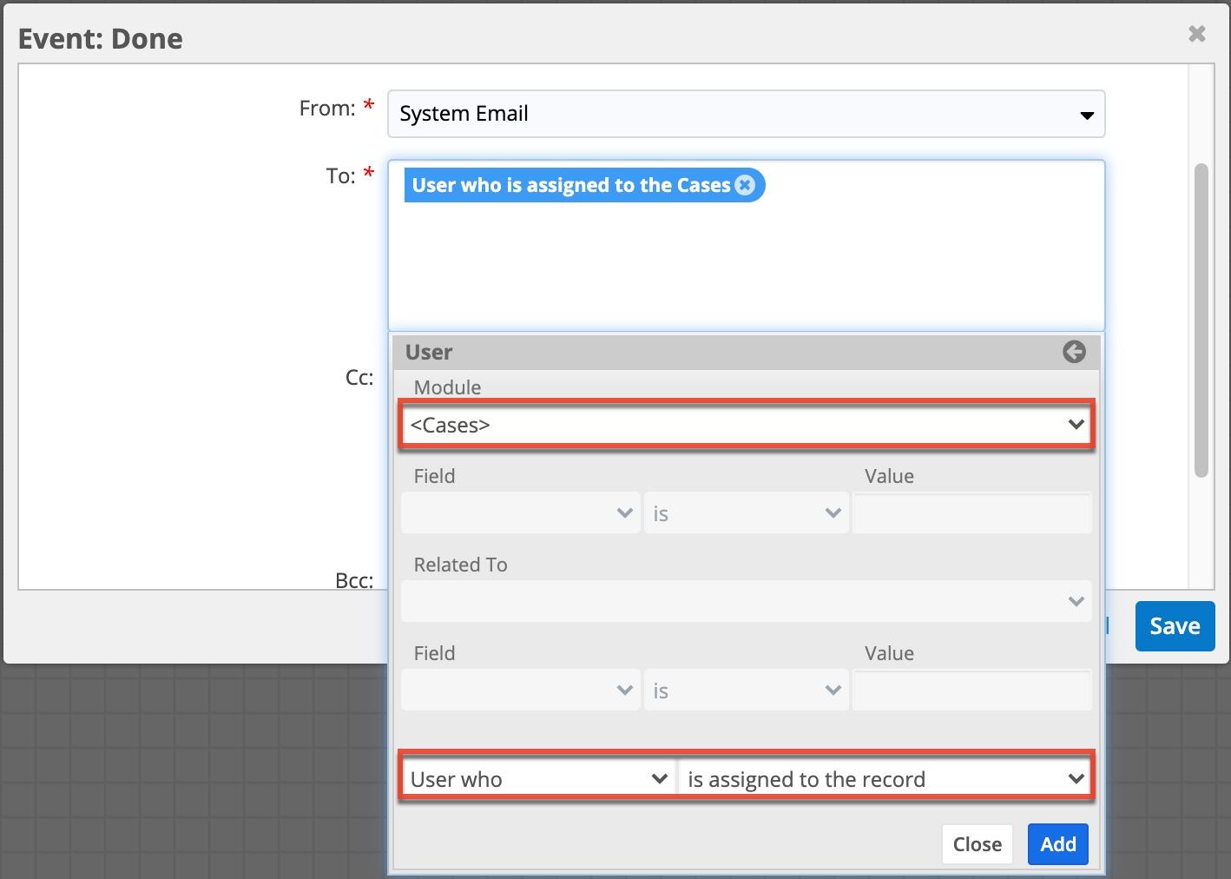Open the 'User who' dropdown
The width and height of the screenshot is (1231, 879).
pyautogui.click(x=537, y=777)
